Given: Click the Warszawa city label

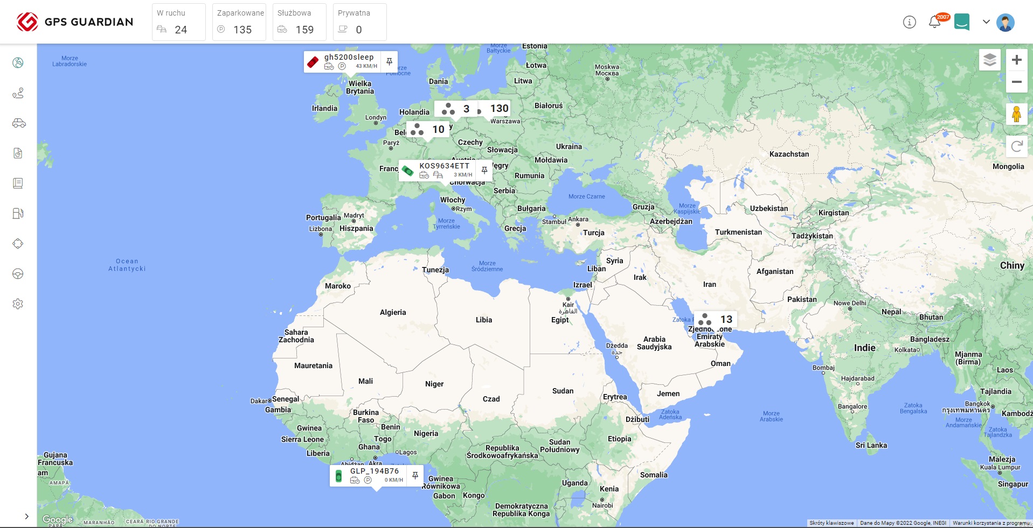Looking at the screenshot, I should (505, 122).
